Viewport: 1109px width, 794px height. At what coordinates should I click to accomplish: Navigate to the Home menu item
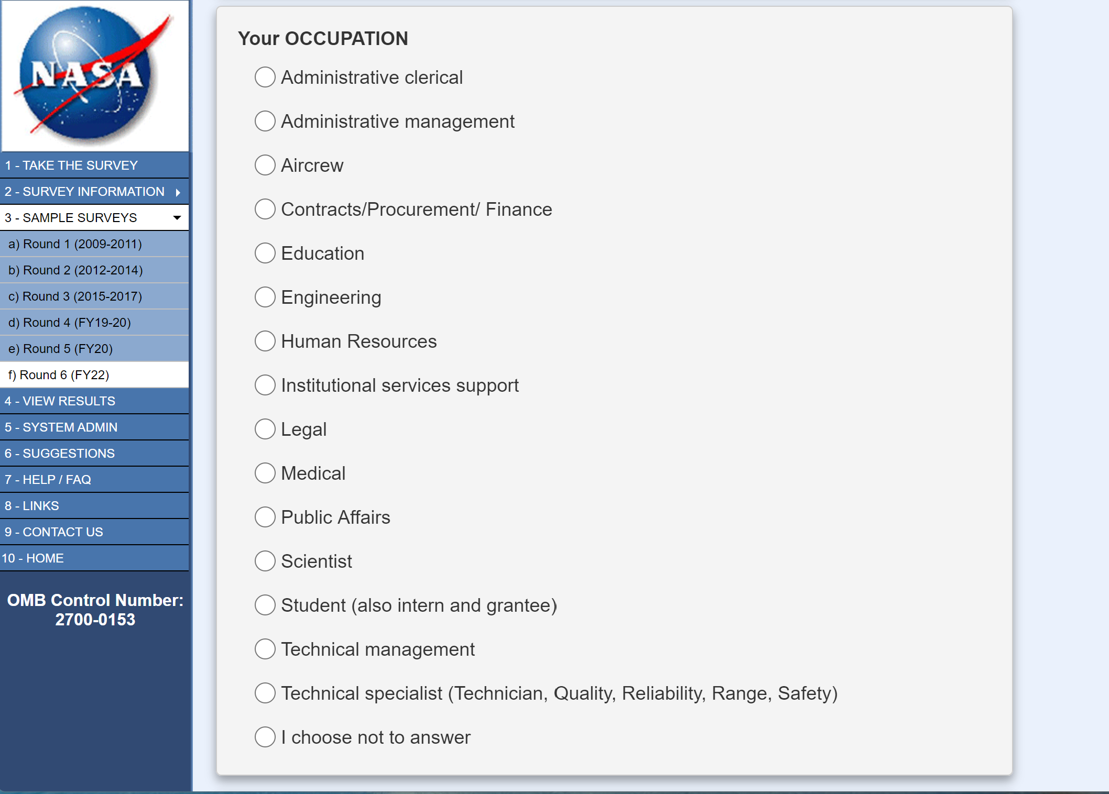tap(32, 558)
